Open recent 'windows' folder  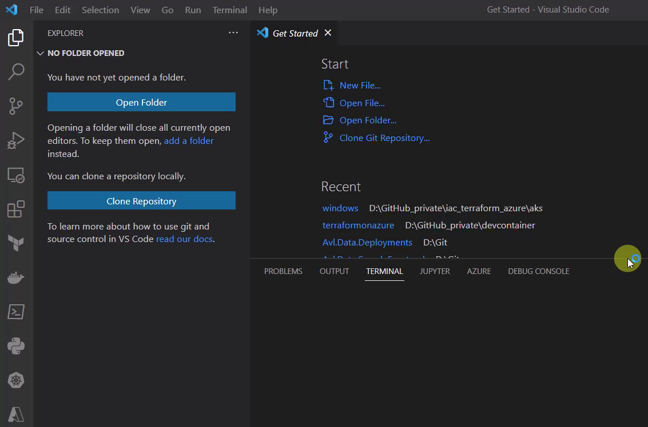coord(340,208)
